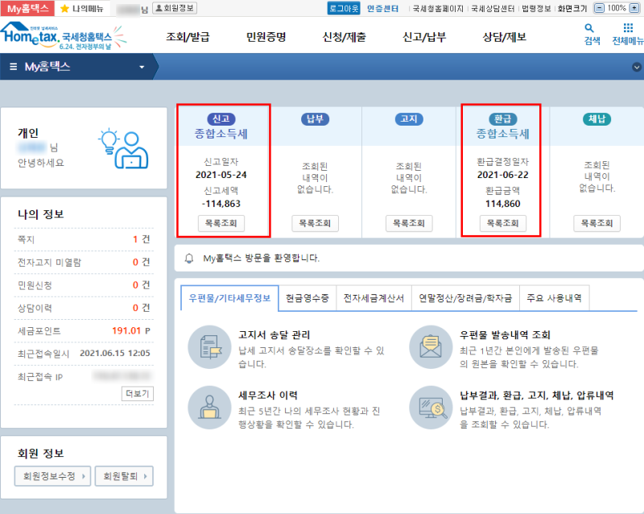Click the 신고일자 2021-05-24 value
This screenshot has height=514, width=644.
pos(221,175)
